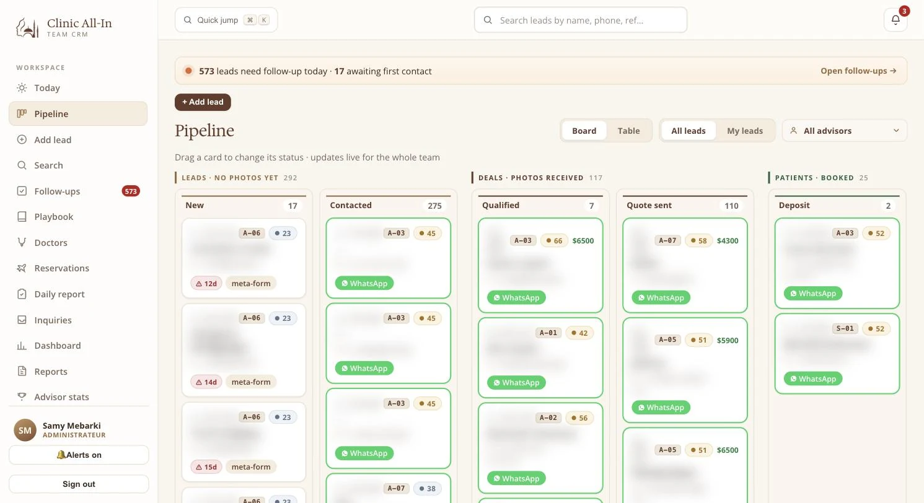Click the Search magnifier icon in sidebar
The height and width of the screenshot is (503, 924).
[22, 165]
